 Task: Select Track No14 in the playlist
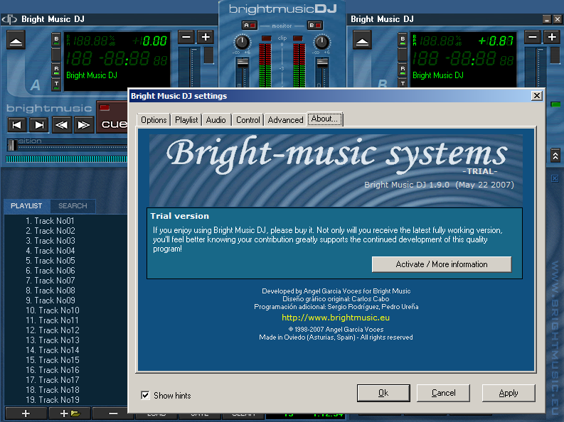tap(53, 350)
